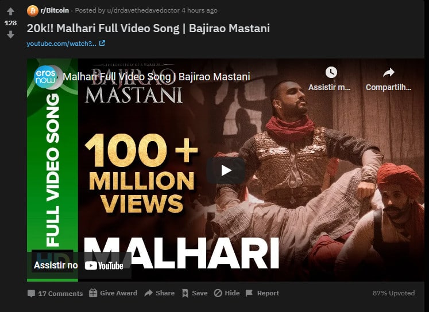The width and height of the screenshot is (429, 312).
Task: Click the Assistir mais tarde clock icon
Action: tap(331, 72)
